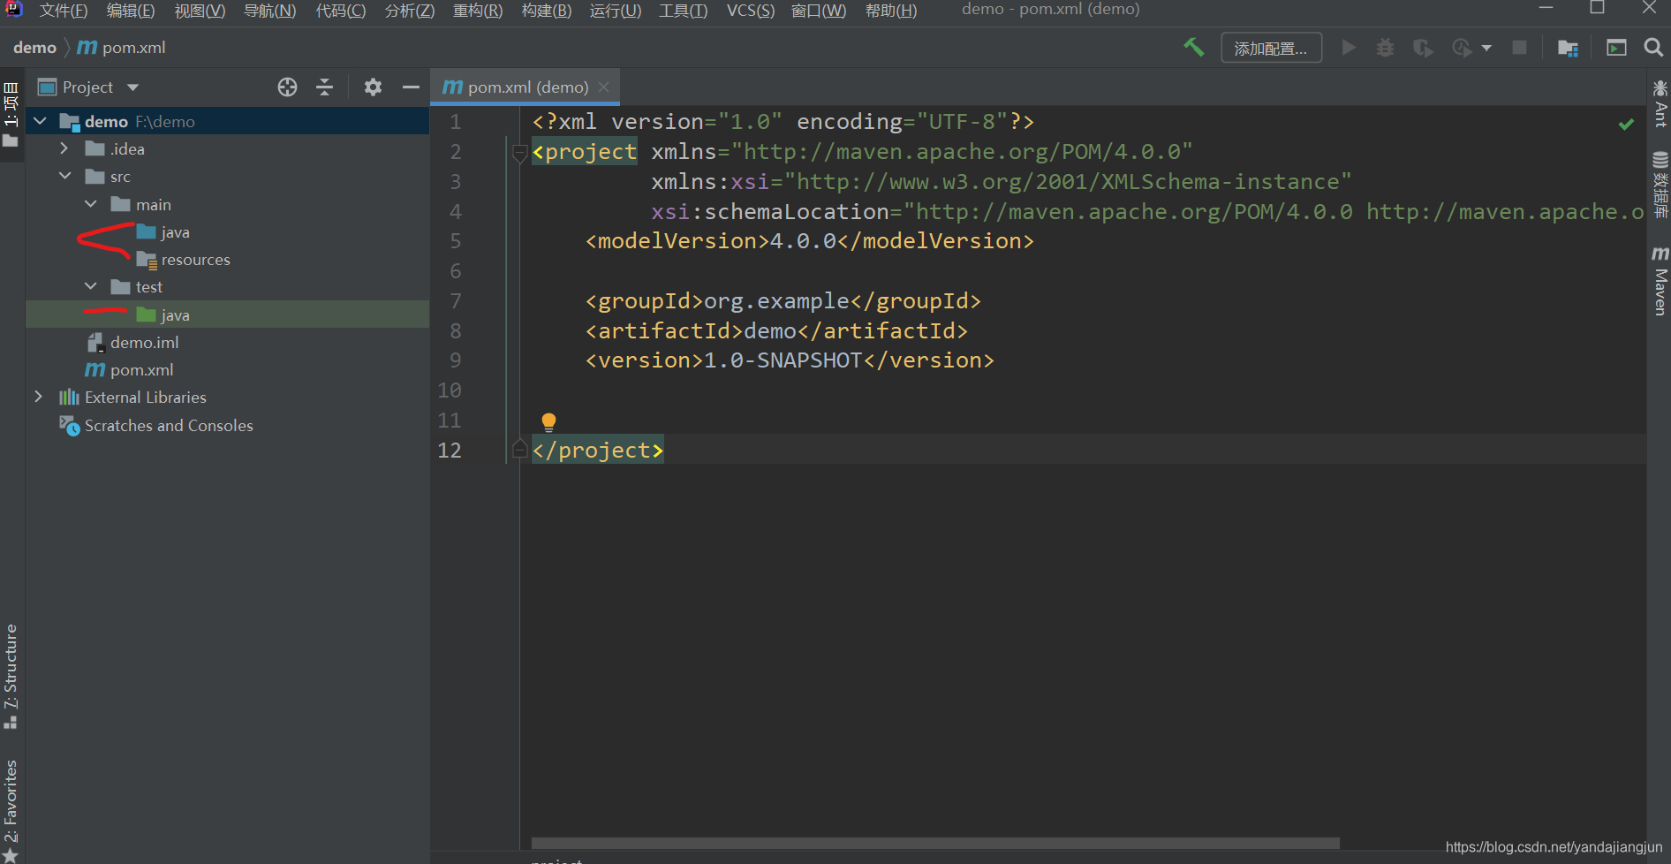Toggle the Favorites tool window
The image size is (1671, 864).
coord(11,811)
